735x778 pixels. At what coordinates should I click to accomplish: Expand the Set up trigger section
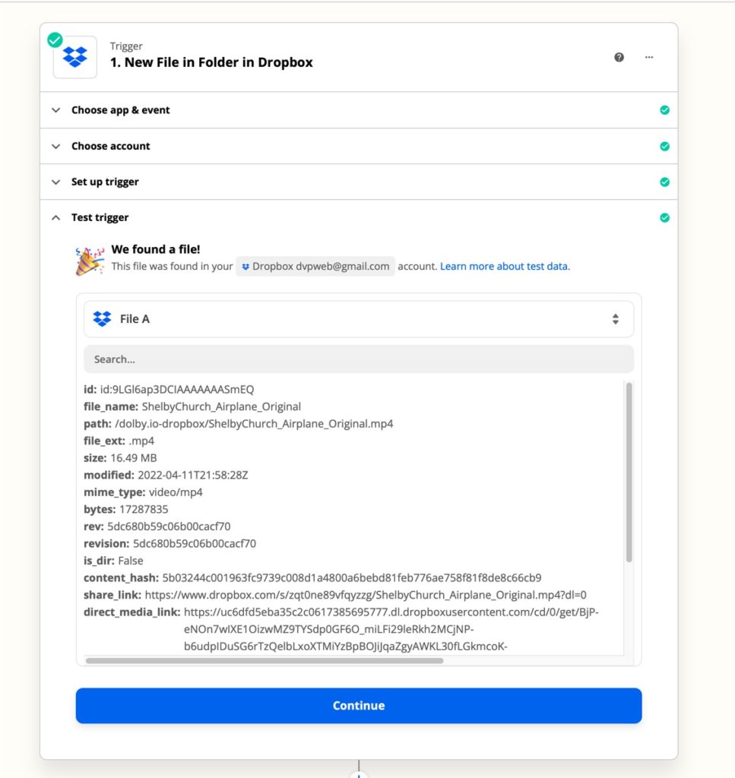coord(358,182)
